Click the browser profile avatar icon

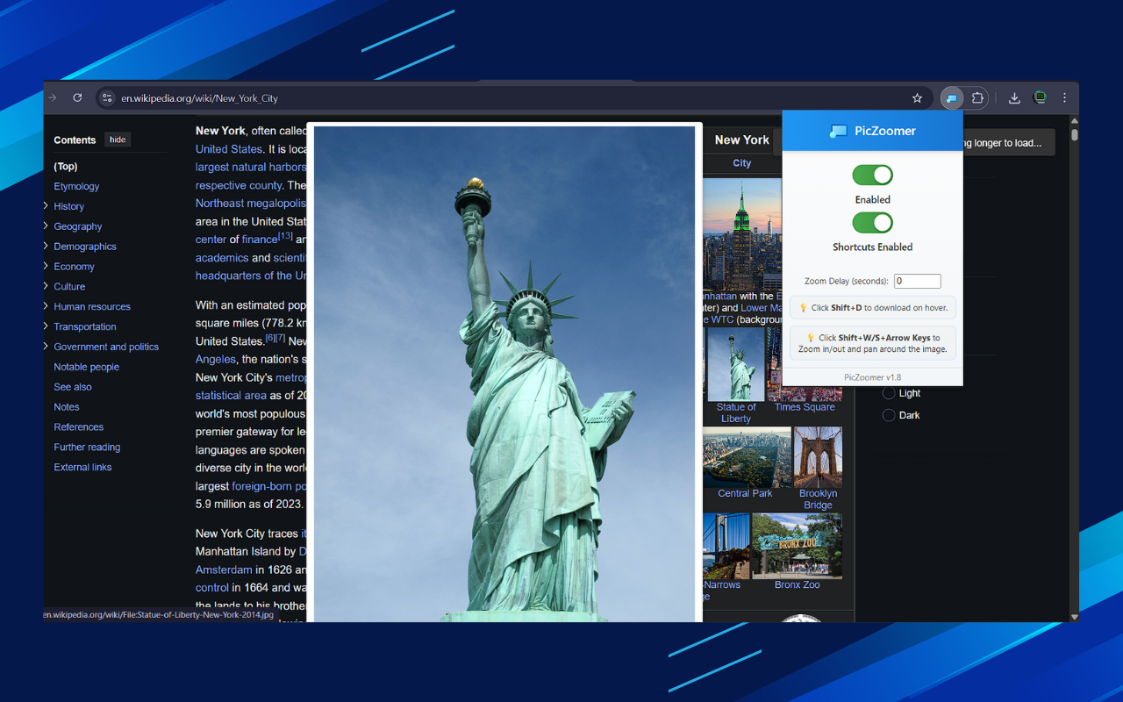1039,97
